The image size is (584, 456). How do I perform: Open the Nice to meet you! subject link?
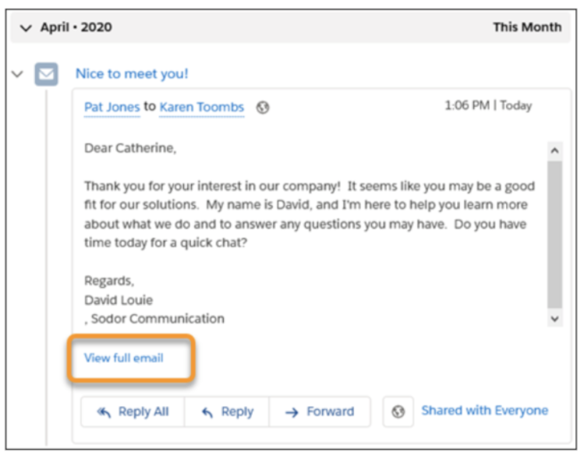[x=132, y=74]
